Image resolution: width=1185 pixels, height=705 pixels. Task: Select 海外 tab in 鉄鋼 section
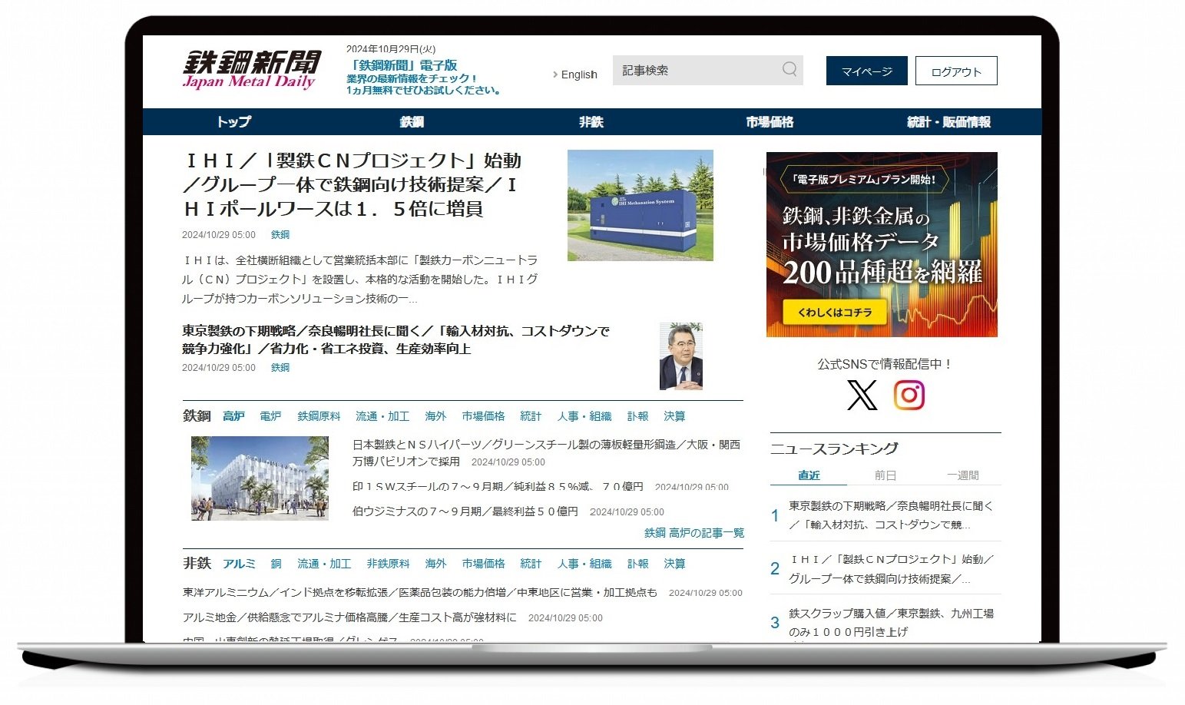coord(435,416)
